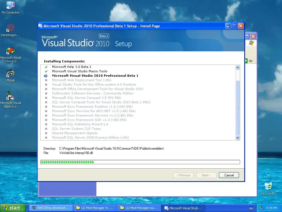282x212 pixels.
Task: Select Microsoft Sync Framework SDK v1.0 row
Action: 89,120
